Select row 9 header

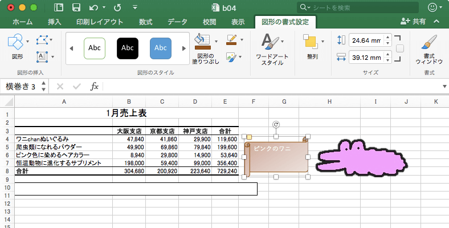(x=7, y=180)
